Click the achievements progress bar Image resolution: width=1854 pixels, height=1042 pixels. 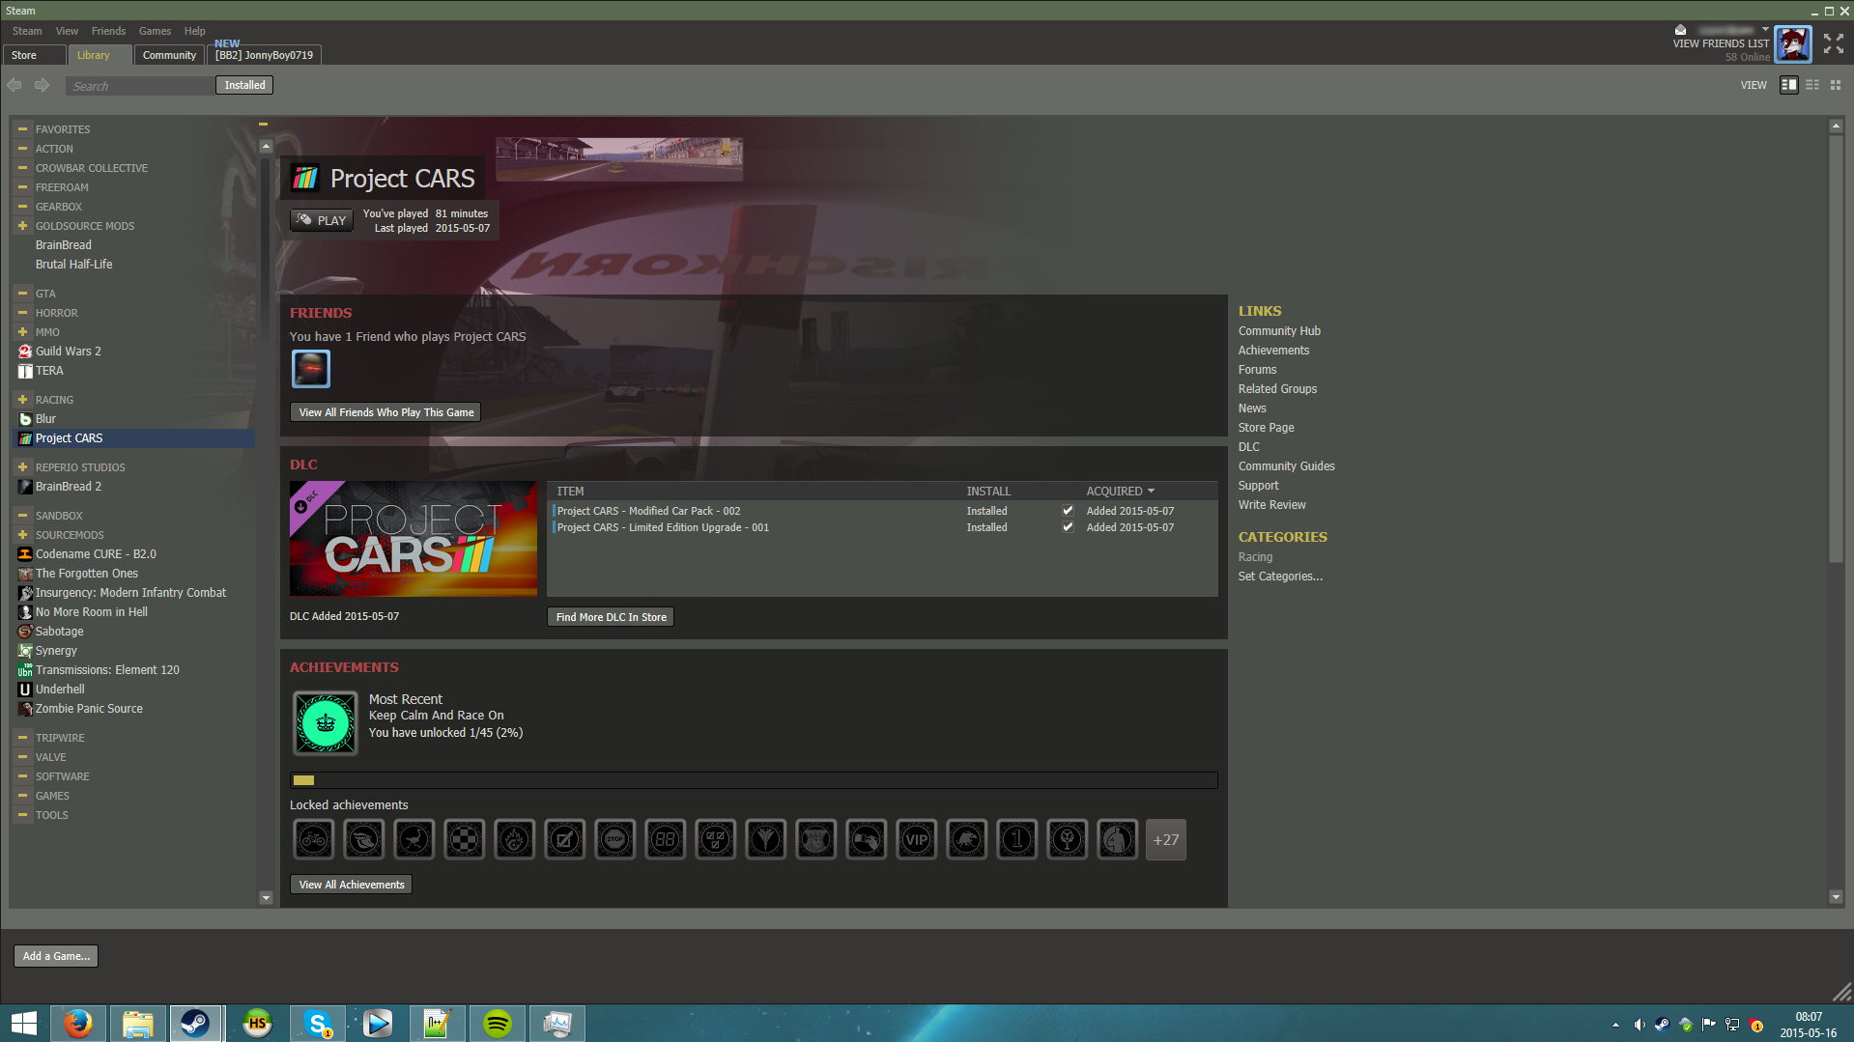(x=754, y=780)
